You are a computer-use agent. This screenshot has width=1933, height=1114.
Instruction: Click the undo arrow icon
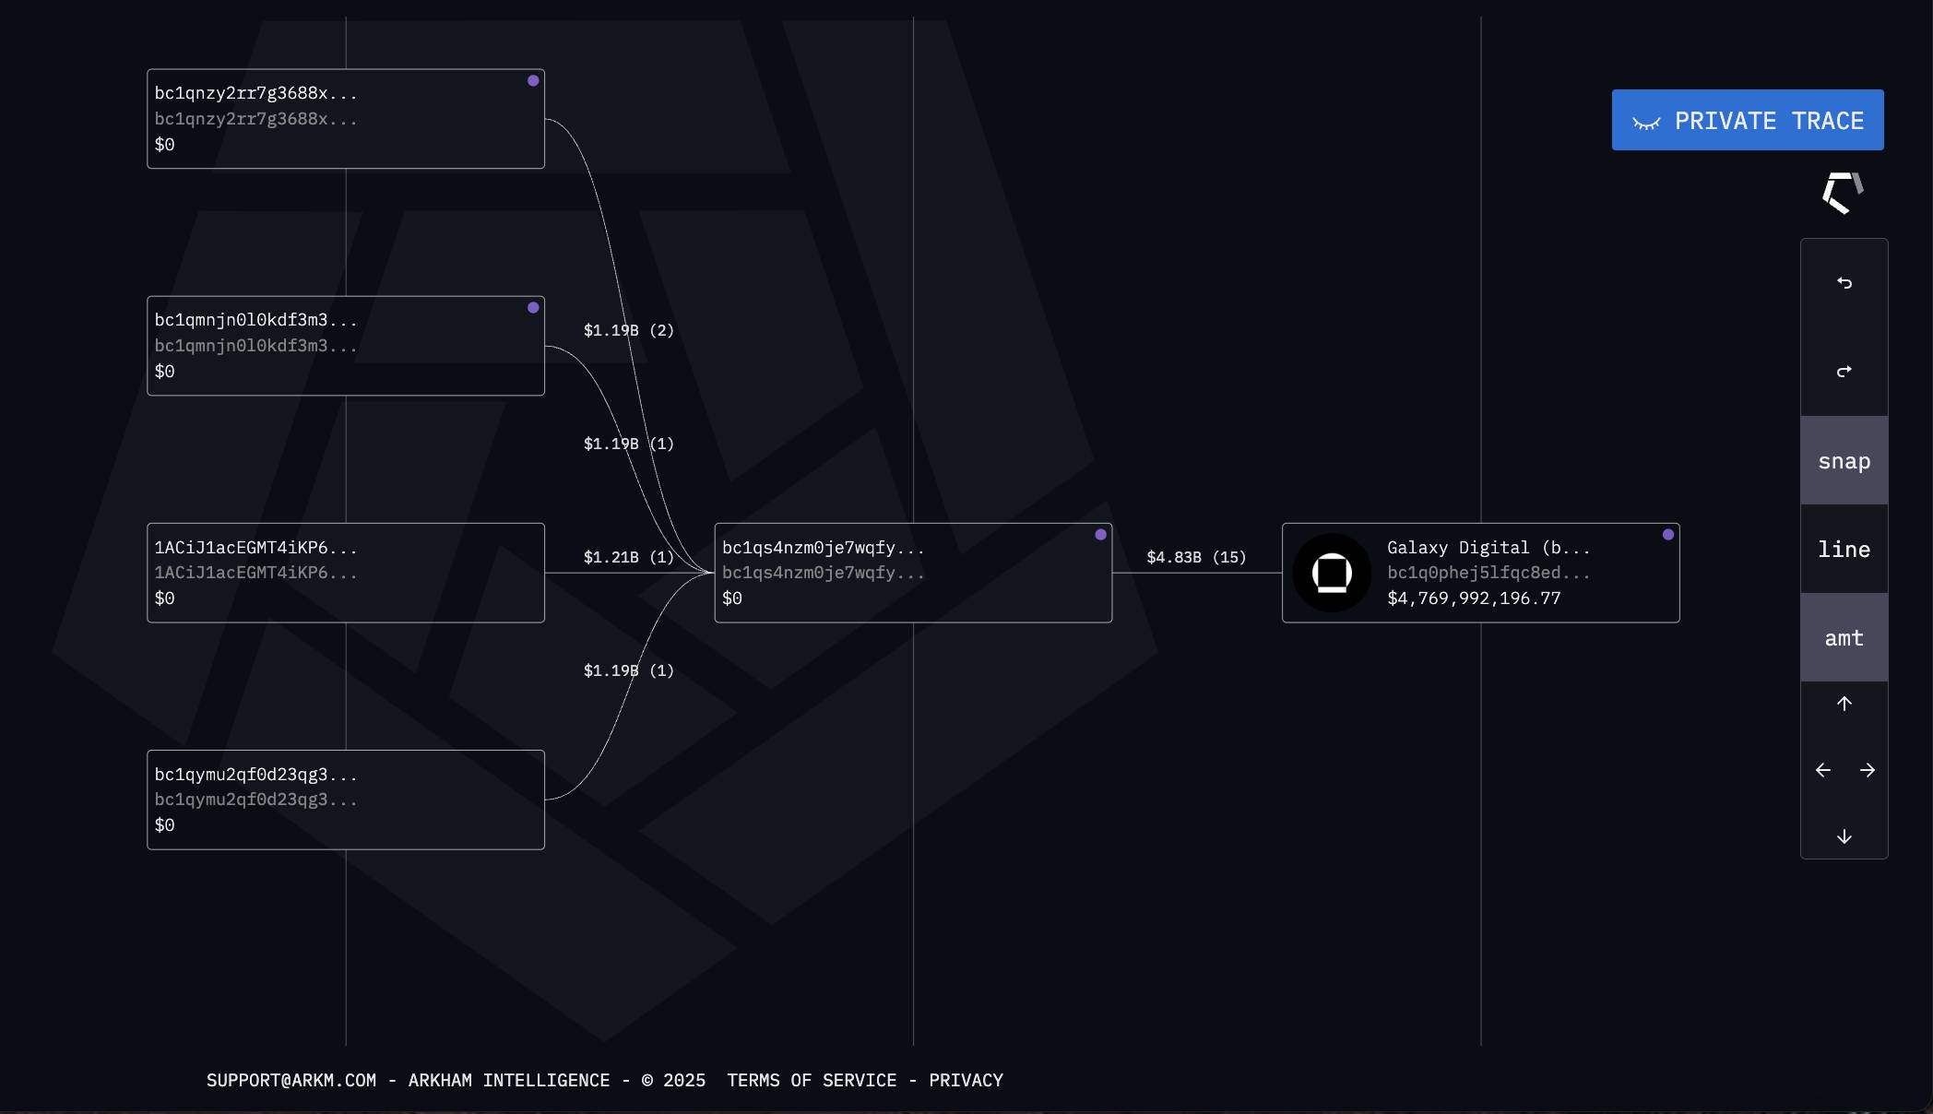coord(1844,283)
